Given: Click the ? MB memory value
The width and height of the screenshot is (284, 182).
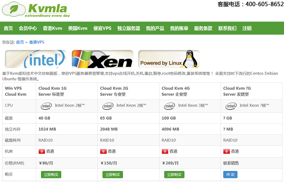Looking at the screenshot, I should coord(228,129).
